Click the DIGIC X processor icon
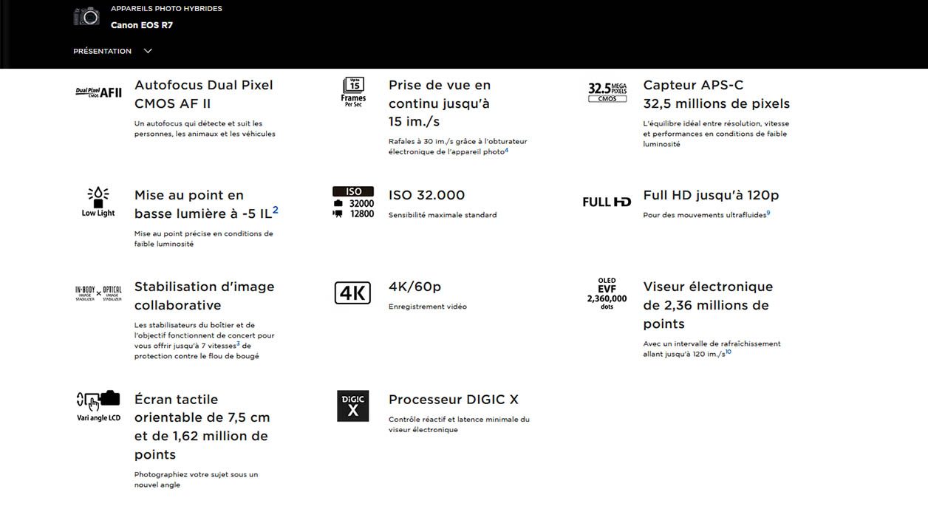This screenshot has height=523, width=928. [352, 406]
